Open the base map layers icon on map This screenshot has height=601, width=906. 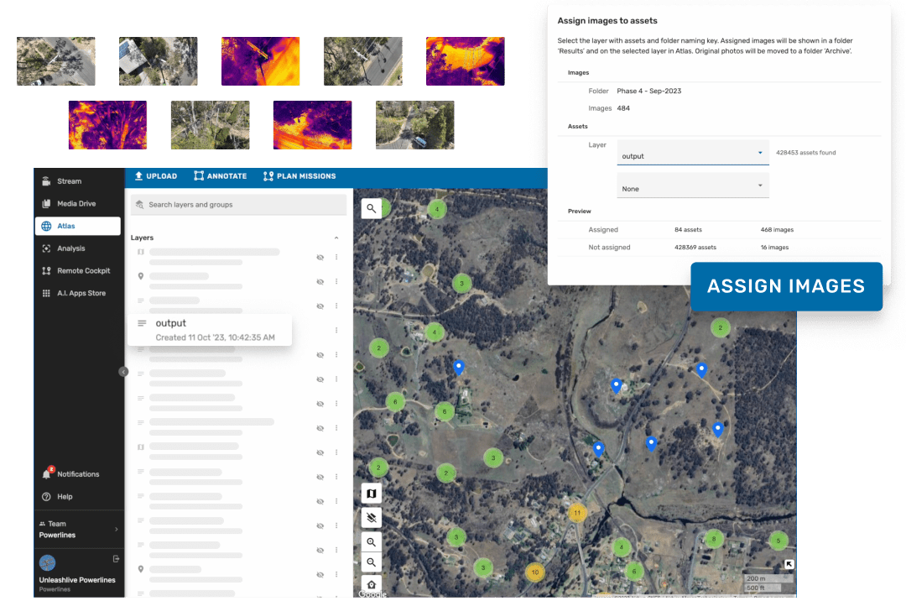click(x=372, y=493)
